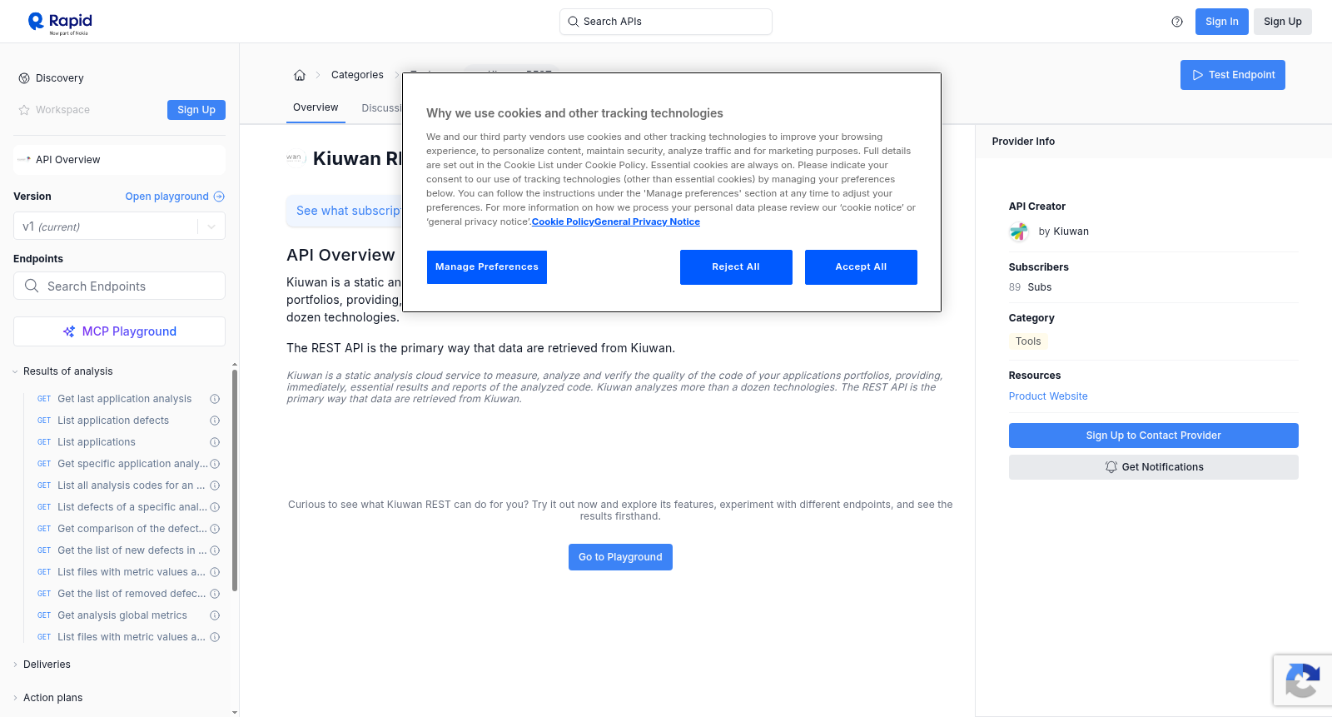The height and width of the screenshot is (717, 1332).
Task: Click the header Sign Up button
Action: pyautogui.click(x=1283, y=22)
